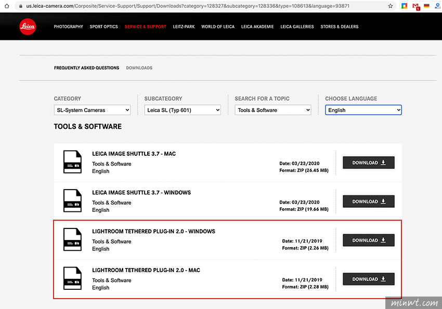The width and height of the screenshot is (442, 309).
Task: Click text Format: ZIP (19.66 MB)
Action: [304, 209]
